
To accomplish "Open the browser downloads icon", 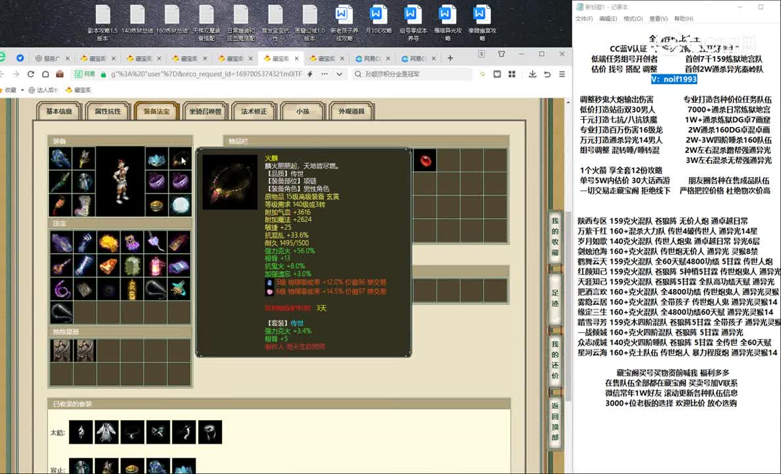I will click(533, 74).
